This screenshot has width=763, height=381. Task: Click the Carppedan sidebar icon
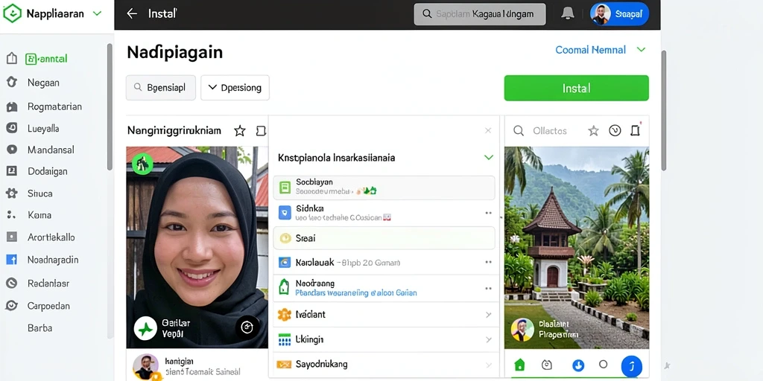click(12, 306)
